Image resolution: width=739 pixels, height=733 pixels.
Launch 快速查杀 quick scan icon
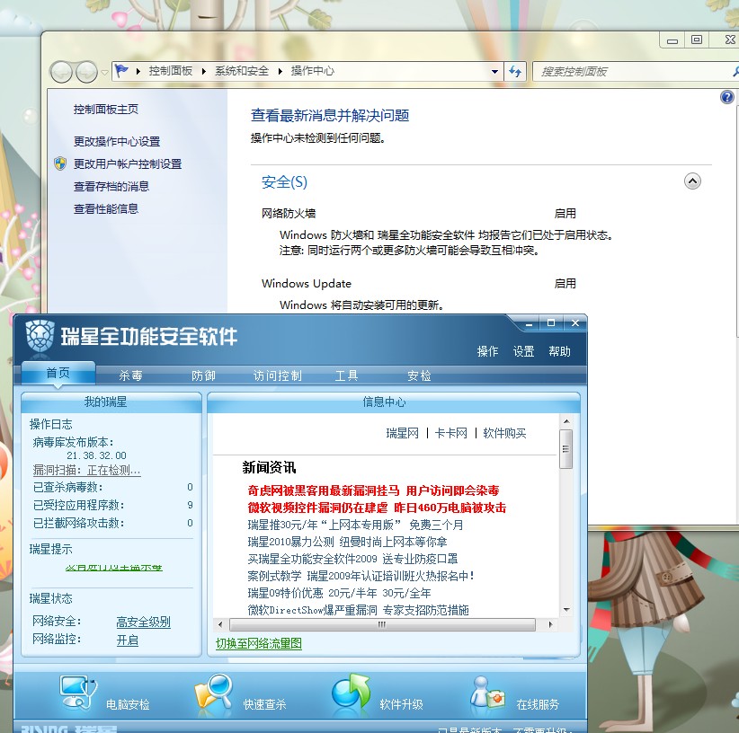[x=214, y=692]
